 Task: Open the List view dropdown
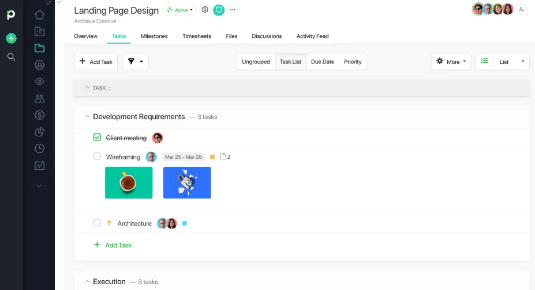[511, 62]
